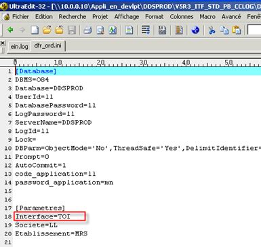Create a new file with blank page icon

[35, 30]
